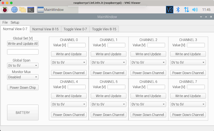Viewport: 214px width, 131px height.
Task: Launch the web browser globe icon
Action: [x=14, y=10]
